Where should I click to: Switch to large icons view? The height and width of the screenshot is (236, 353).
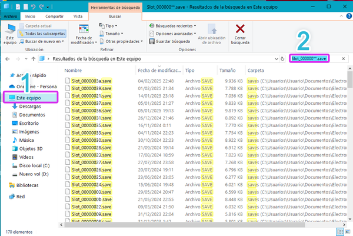pos(348,232)
